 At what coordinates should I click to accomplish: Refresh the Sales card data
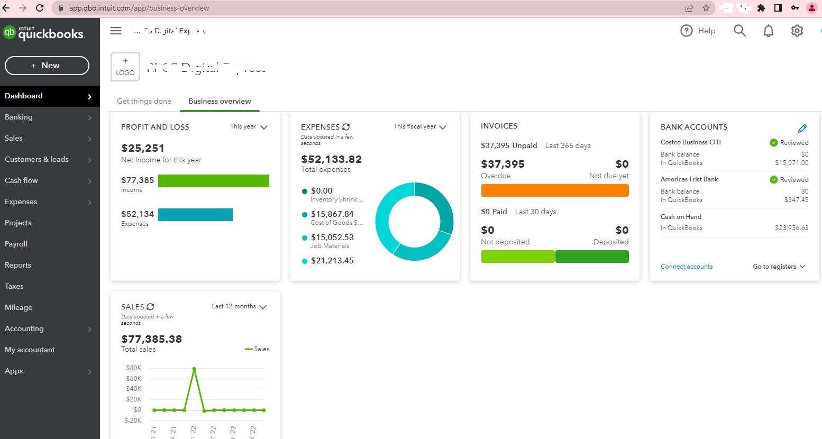click(150, 307)
